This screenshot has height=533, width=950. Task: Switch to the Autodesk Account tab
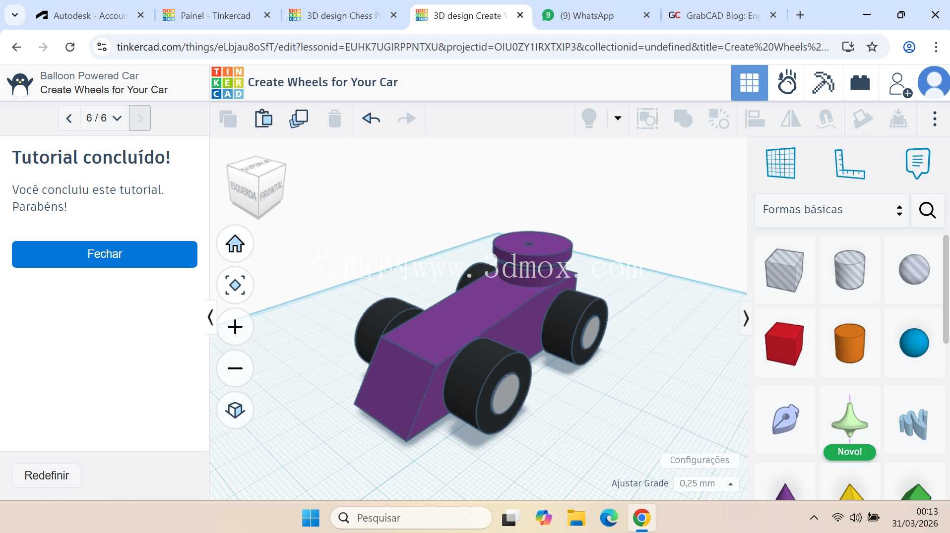pyautogui.click(x=90, y=15)
